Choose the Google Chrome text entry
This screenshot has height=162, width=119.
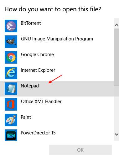point(37,55)
